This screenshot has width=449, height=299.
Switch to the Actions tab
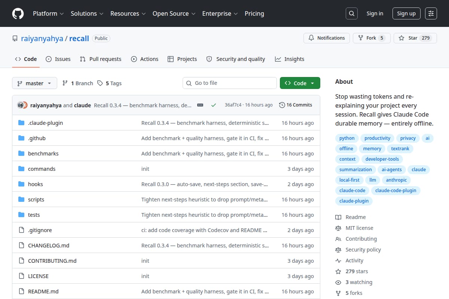click(x=144, y=59)
